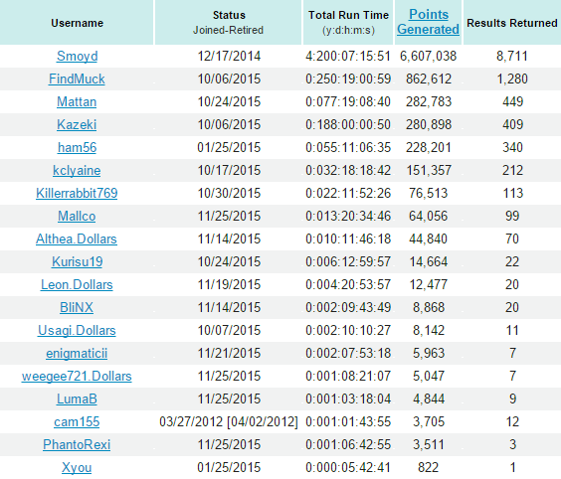Sort by Points Generated column header
The width and height of the screenshot is (561, 479).
(x=428, y=22)
